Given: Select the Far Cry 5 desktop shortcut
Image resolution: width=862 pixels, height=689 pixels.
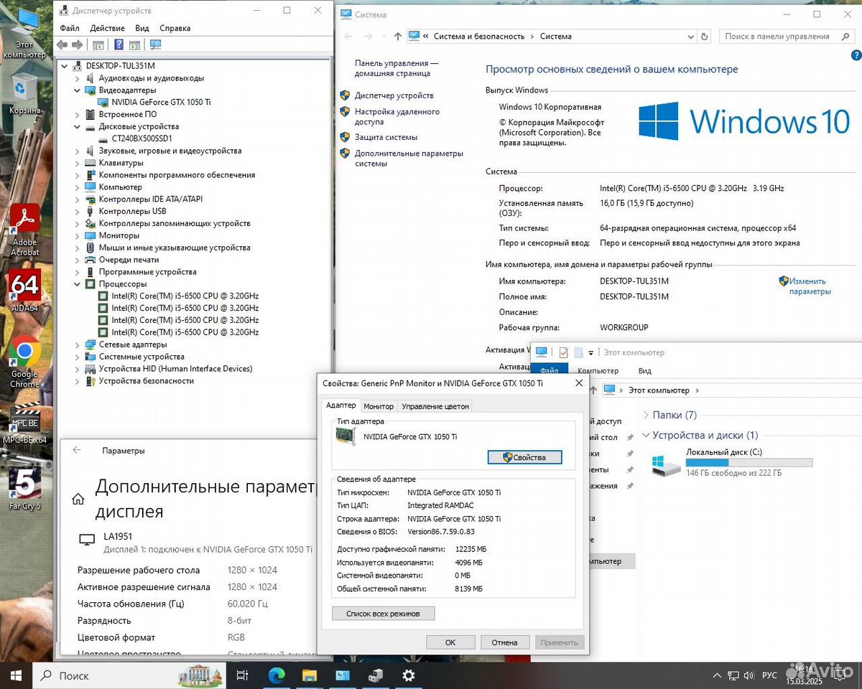Looking at the screenshot, I should (x=24, y=488).
